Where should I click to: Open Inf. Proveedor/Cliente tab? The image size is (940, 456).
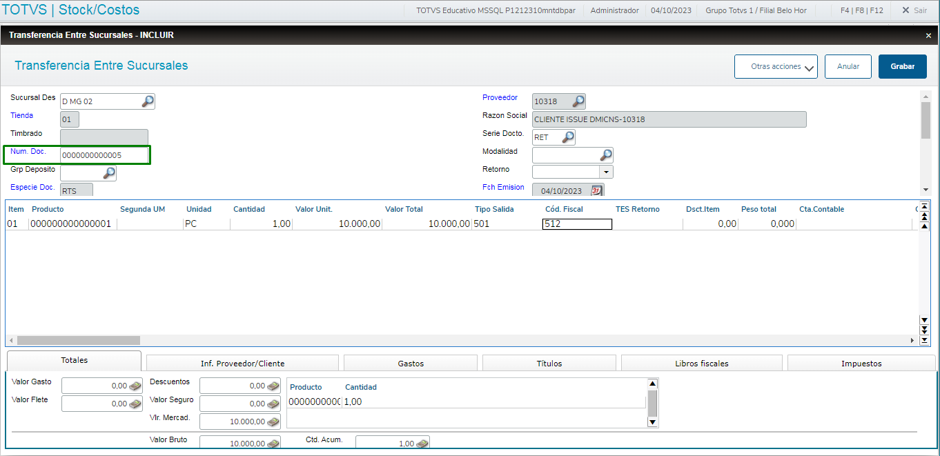click(242, 364)
